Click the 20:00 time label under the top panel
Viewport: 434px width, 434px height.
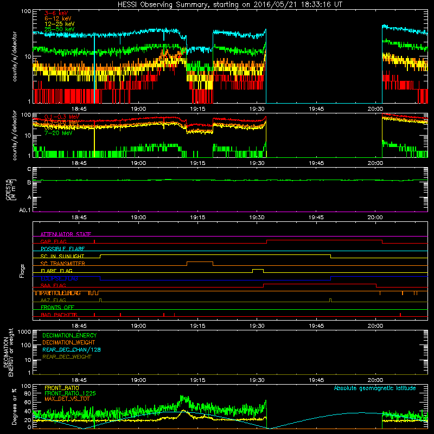coord(375,109)
